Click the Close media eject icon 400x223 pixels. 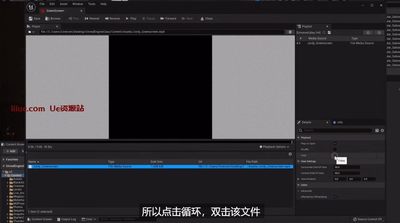(202, 18)
